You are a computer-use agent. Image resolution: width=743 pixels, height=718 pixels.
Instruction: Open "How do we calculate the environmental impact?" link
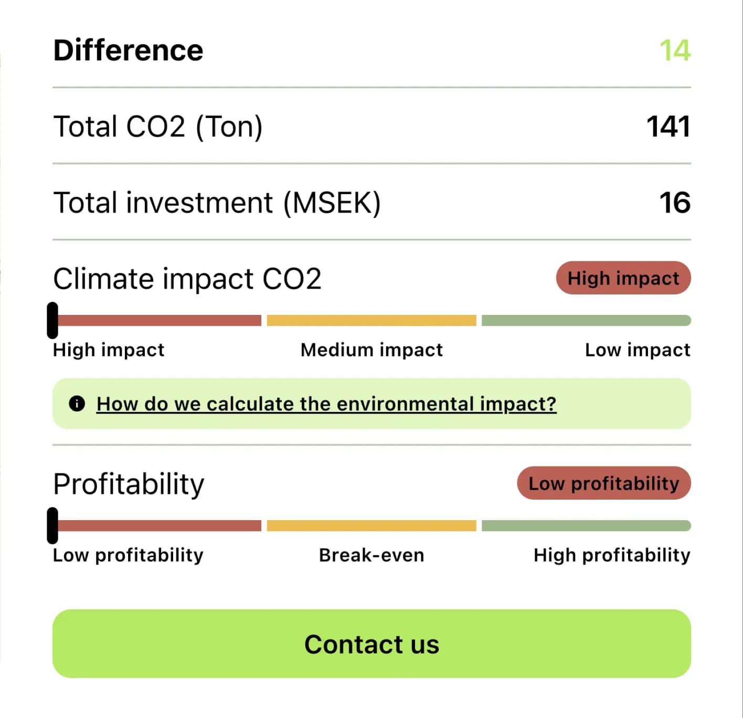point(326,404)
